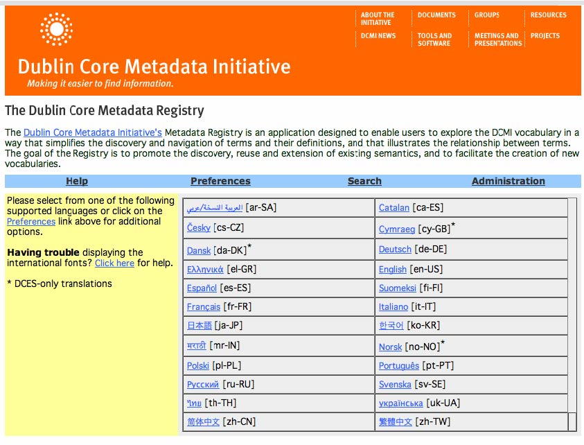This screenshot has height=445, width=584.
Task: Go to the Groups section
Action: 486,15
